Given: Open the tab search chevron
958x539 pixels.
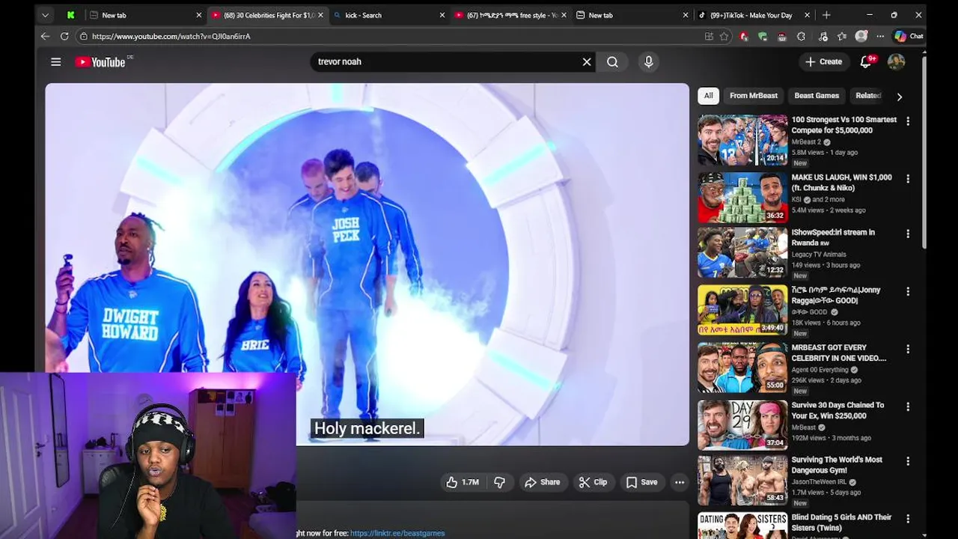Looking at the screenshot, I should point(45,15).
